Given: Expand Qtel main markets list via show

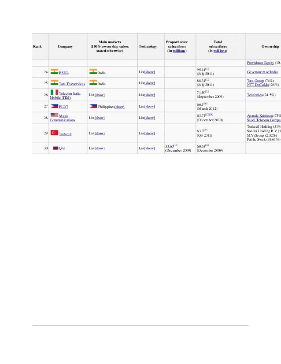Looking at the screenshot, I should 100,148.
